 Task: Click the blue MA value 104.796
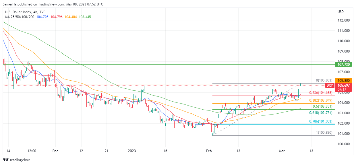click(42, 17)
